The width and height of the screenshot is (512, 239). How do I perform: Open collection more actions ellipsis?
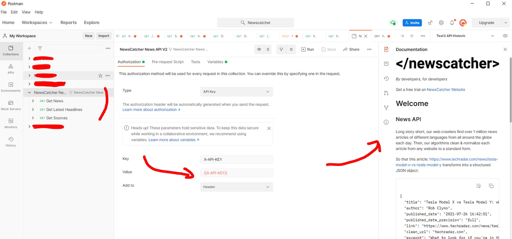pyautogui.click(x=369, y=49)
